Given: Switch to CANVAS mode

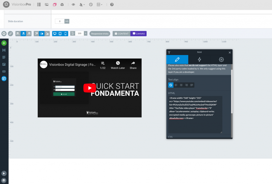Looking at the screenshot, I should click(138, 34).
